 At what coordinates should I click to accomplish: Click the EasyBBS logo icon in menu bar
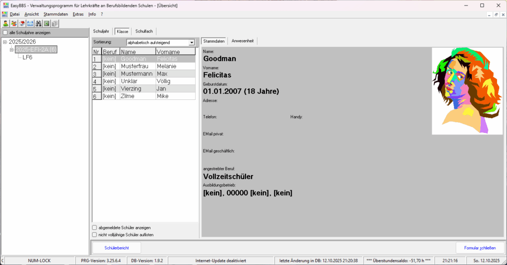tap(4, 14)
